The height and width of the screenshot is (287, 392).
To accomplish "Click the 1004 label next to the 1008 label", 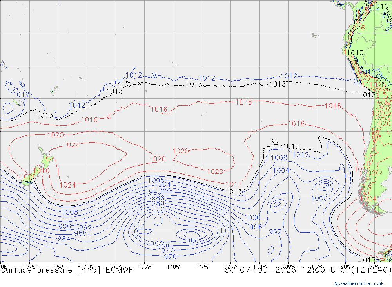I will pos(281,171).
